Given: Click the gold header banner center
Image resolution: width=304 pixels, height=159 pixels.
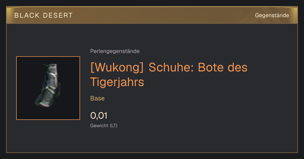Looking at the screenshot, I should tap(152, 15).
